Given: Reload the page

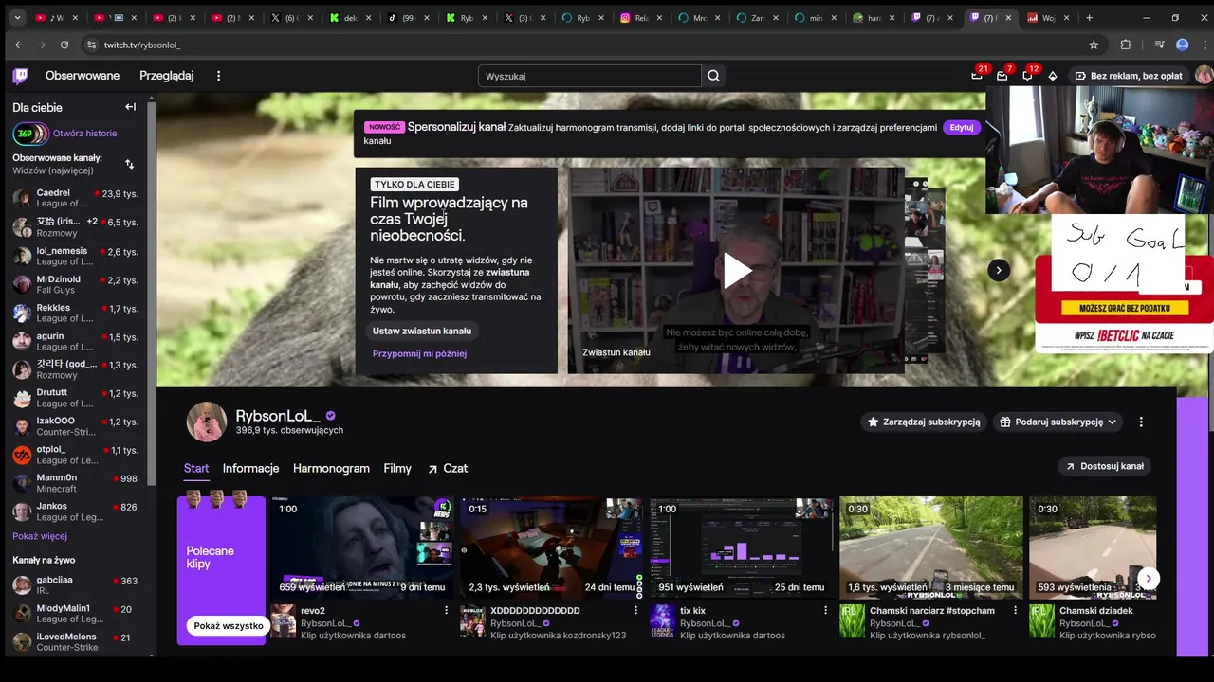Looking at the screenshot, I should coord(64,45).
